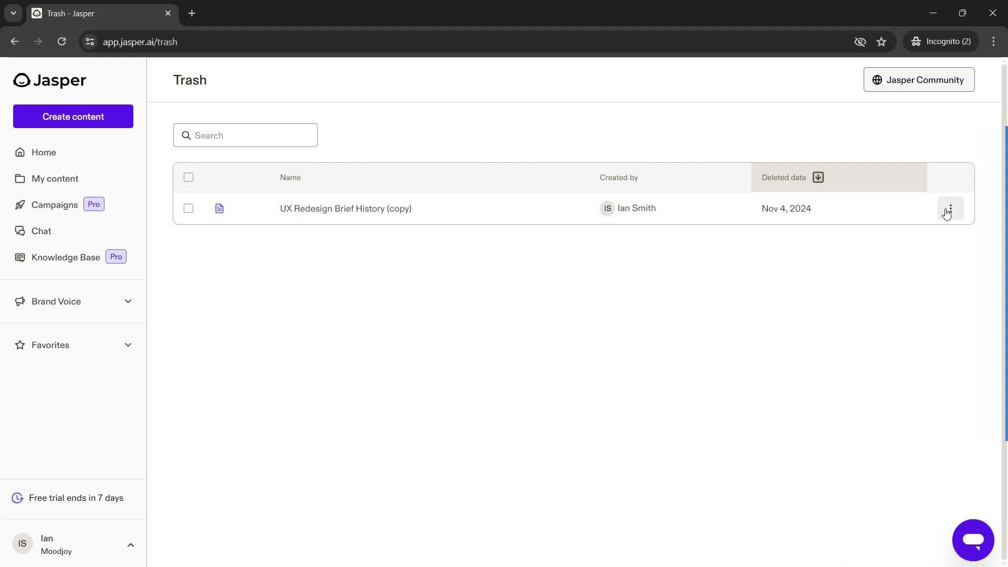The image size is (1008, 567).
Task: Click the Knowledge Base sidebar icon
Action: coord(19,257)
